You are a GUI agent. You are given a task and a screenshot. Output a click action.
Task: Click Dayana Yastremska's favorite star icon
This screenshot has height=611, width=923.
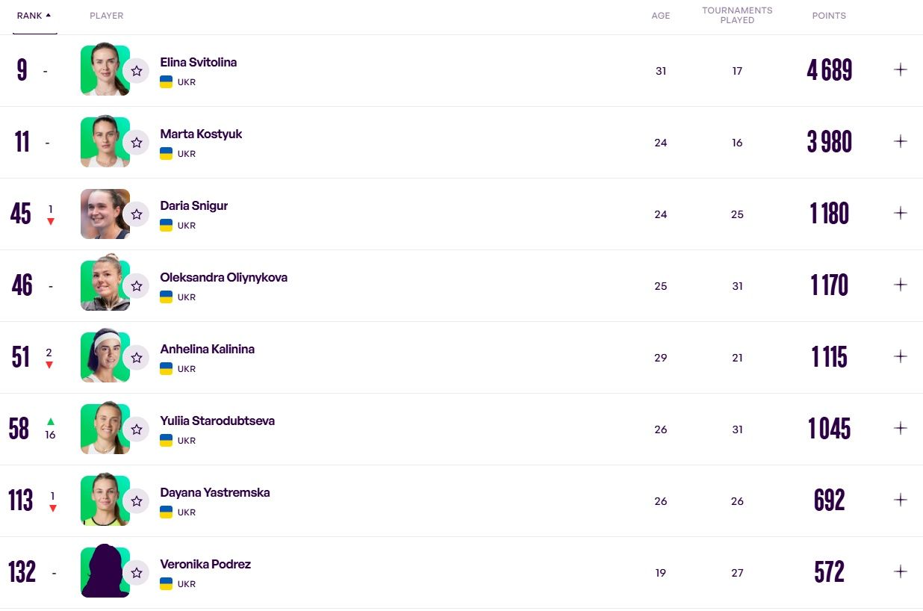[136, 501]
